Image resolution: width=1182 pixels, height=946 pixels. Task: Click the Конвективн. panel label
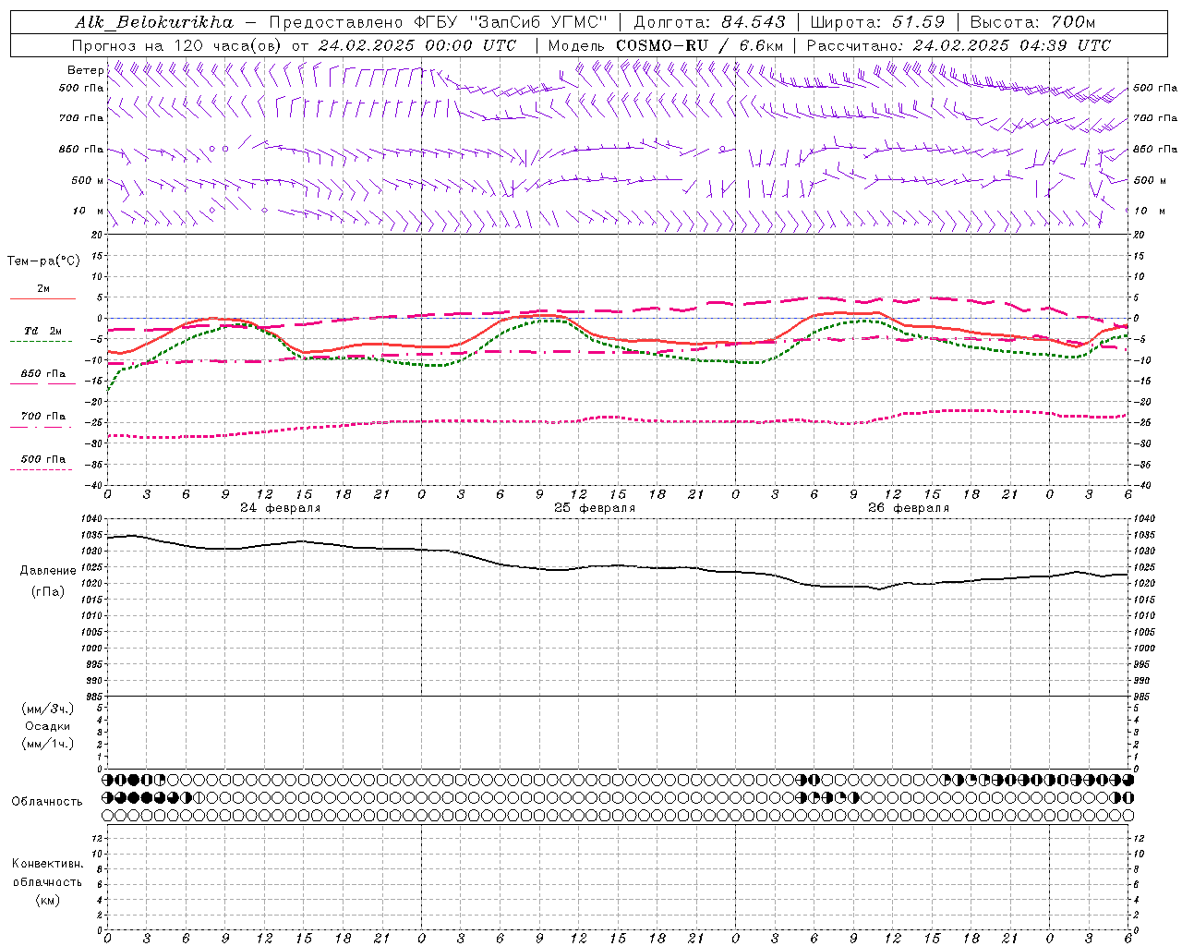[48, 864]
